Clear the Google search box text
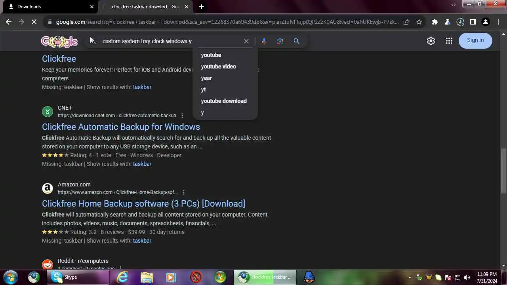 [x=246, y=41]
